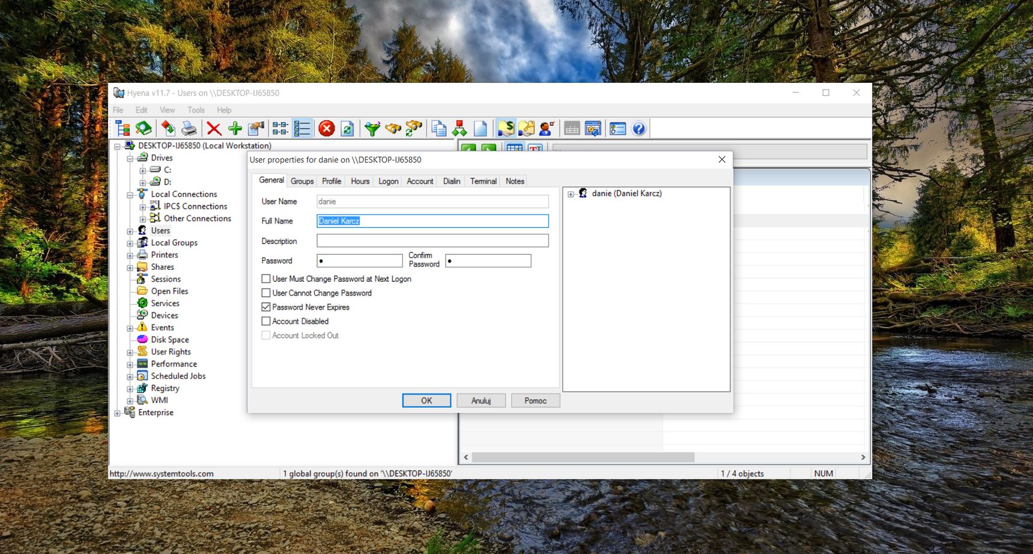Open the Tools menu
This screenshot has width=1033, height=554.
[x=196, y=110]
